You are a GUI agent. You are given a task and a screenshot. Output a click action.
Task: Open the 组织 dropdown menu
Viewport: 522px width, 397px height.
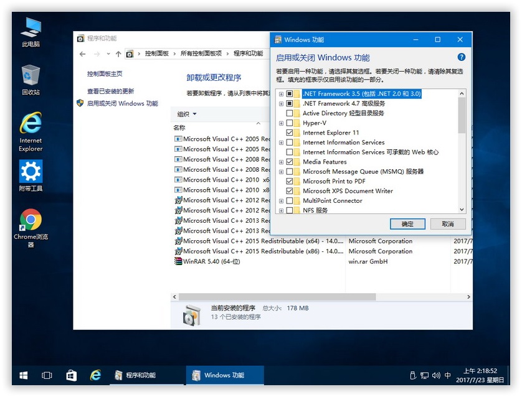tap(187, 114)
